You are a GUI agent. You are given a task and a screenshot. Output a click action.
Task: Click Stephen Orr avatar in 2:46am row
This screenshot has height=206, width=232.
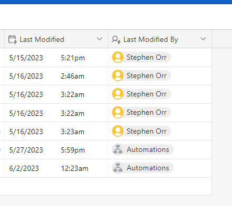(x=118, y=75)
